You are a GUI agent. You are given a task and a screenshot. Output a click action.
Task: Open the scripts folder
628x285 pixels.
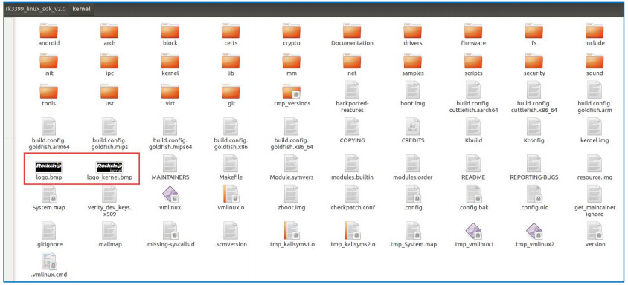(x=473, y=61)
